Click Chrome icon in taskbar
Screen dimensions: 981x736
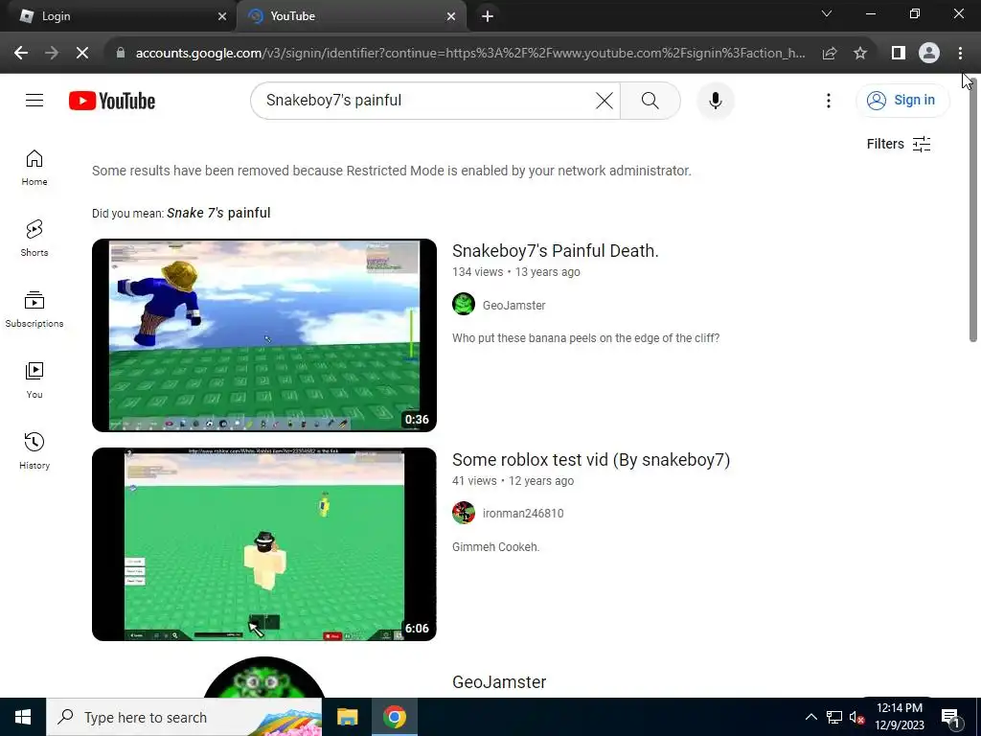(395, 717)
